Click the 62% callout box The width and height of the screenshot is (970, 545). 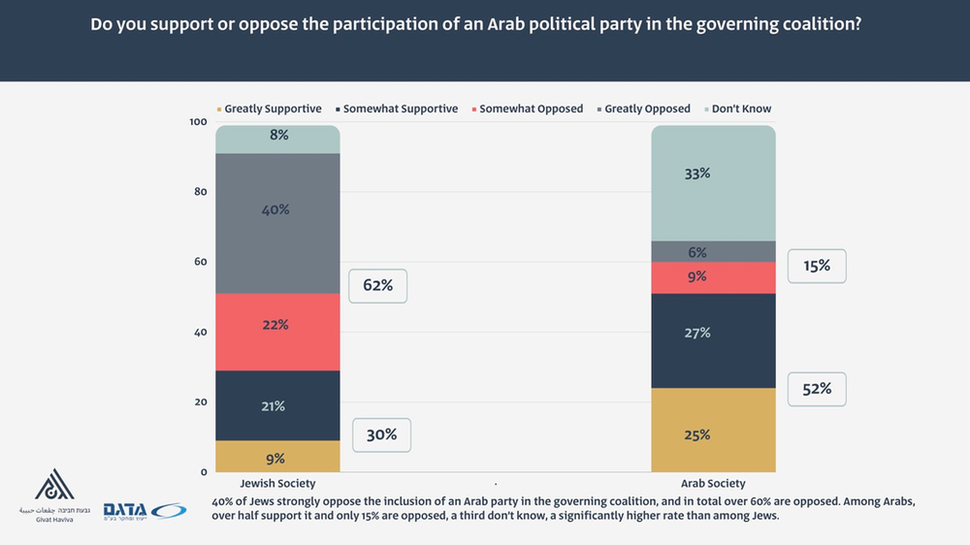pyautogui.click(x=377, y=286)
